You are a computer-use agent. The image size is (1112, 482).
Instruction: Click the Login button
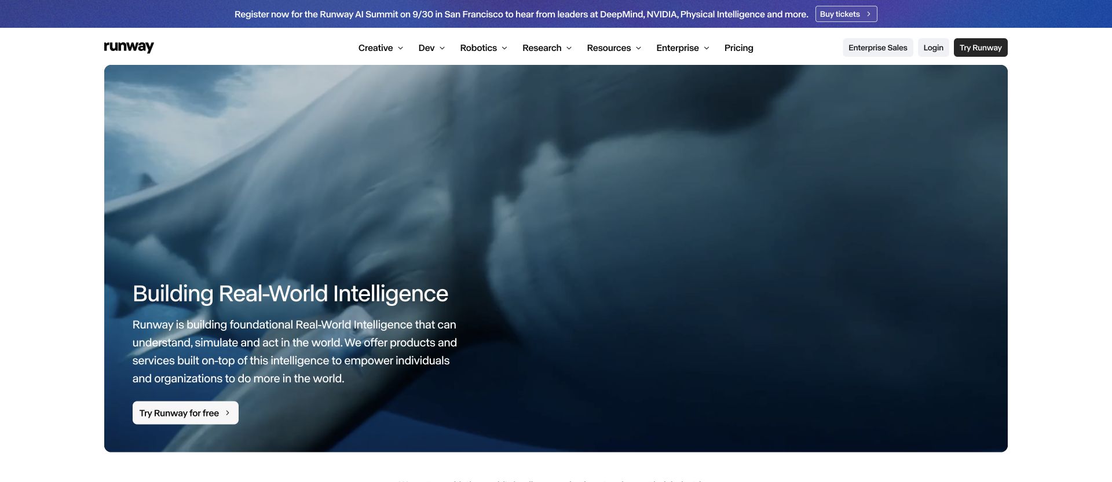point(933,48)
